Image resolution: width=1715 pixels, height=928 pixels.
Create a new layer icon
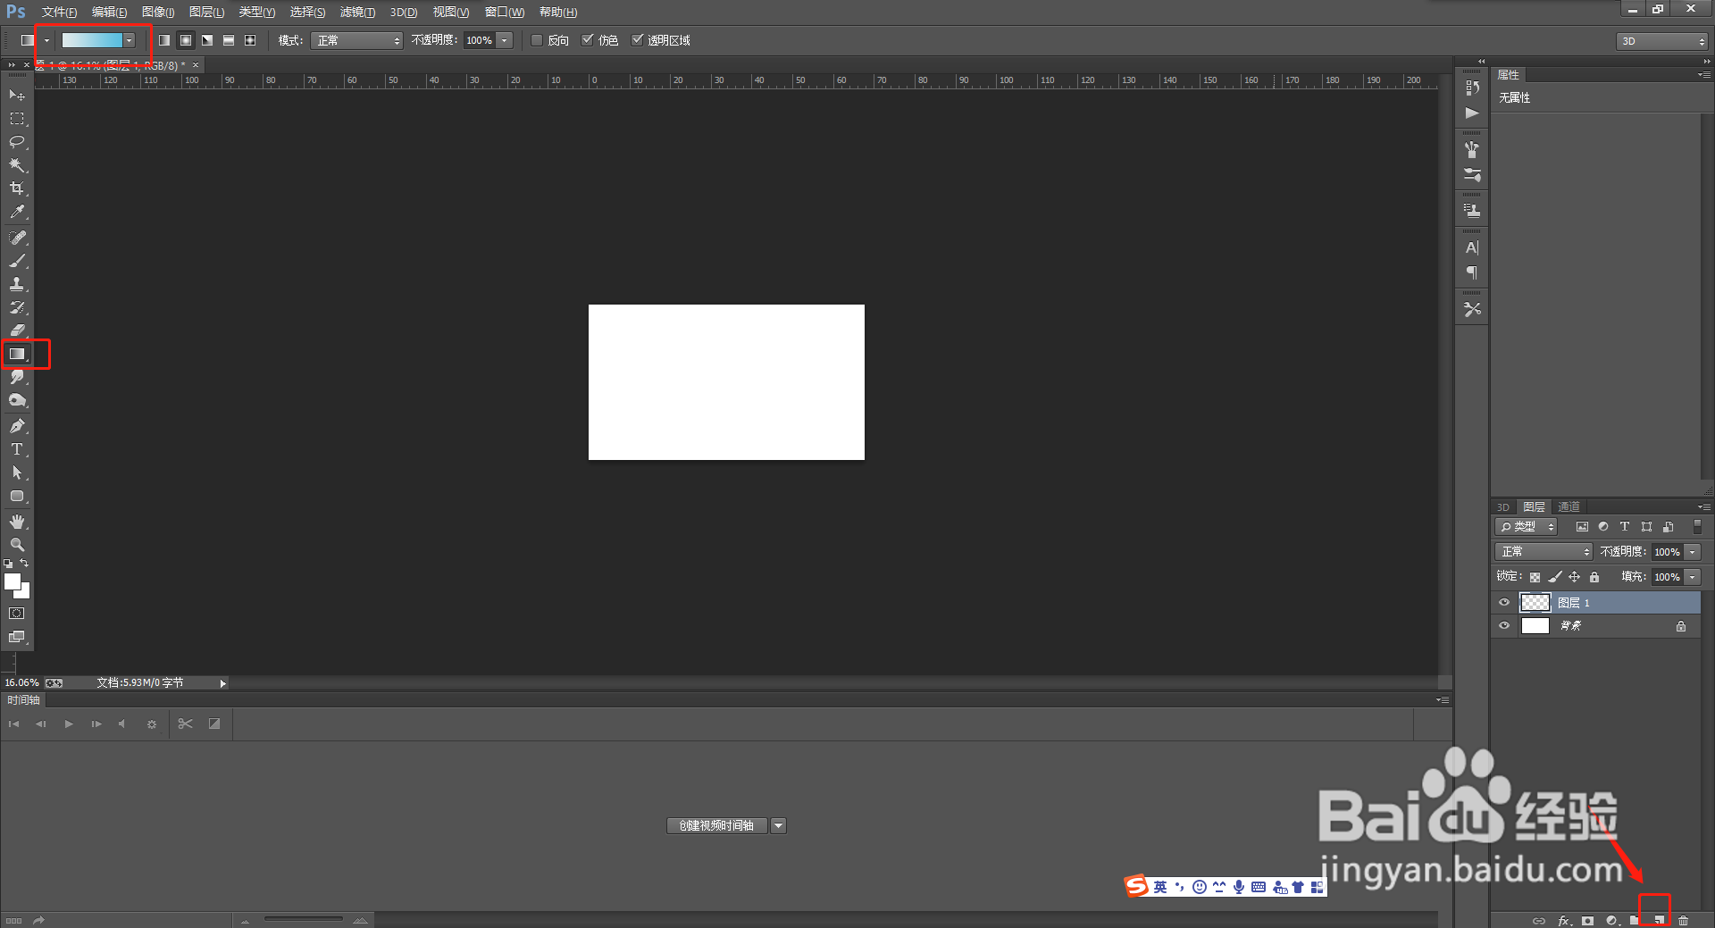point(1659,920)
